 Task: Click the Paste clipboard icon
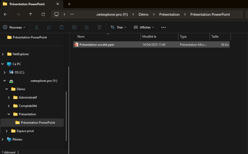point(62,27)
